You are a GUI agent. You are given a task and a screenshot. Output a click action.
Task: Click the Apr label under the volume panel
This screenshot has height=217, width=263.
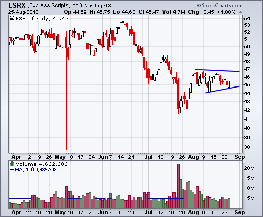point(16,212)
